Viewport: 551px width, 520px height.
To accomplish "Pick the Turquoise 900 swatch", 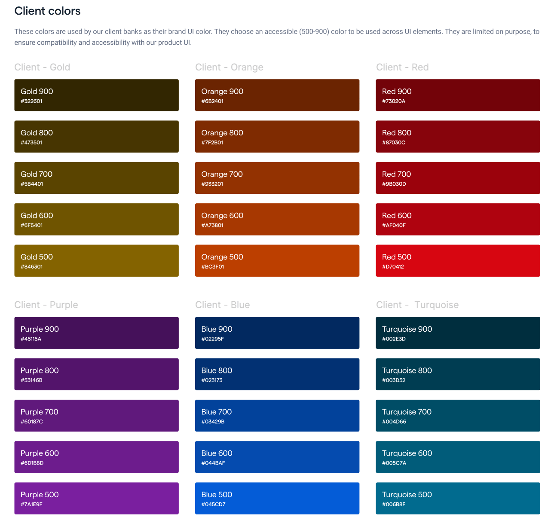I will click(x=458, y=333).
